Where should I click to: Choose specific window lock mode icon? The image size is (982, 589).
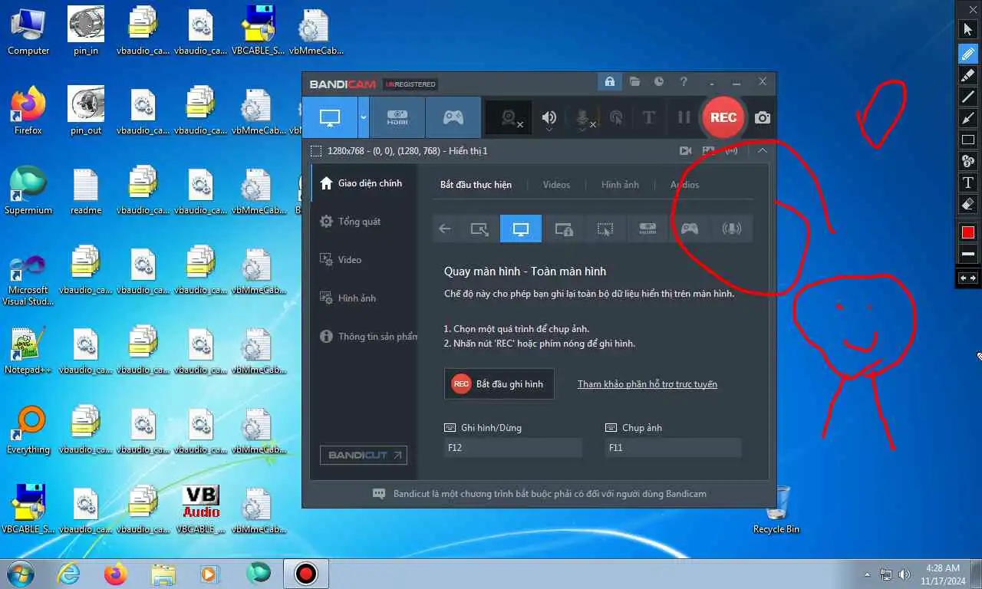coord(564,229)
